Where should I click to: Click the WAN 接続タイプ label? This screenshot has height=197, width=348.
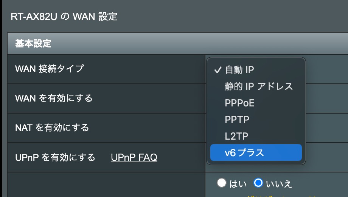click(50, 69)
